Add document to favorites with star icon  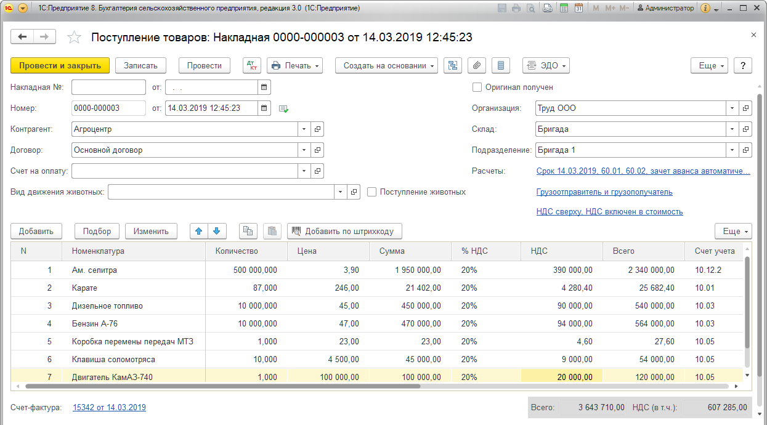click(x=74, y=38)
